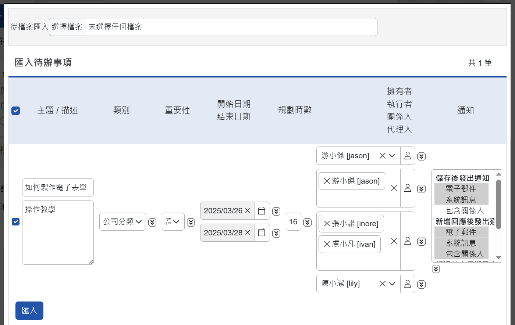This screenshot has height=325, width=515.
Task: Click the 匯入待辦事項 heading
Action: [x=43, y=62]
